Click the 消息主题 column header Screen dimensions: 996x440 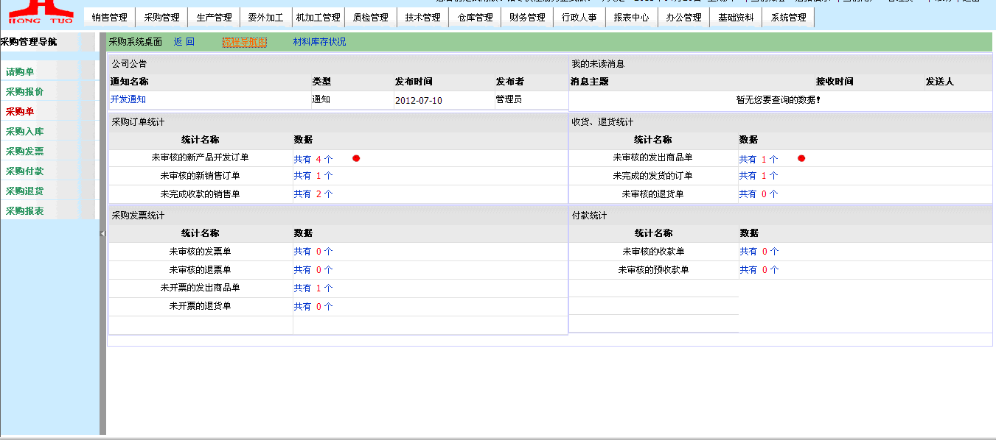point(590,82)
